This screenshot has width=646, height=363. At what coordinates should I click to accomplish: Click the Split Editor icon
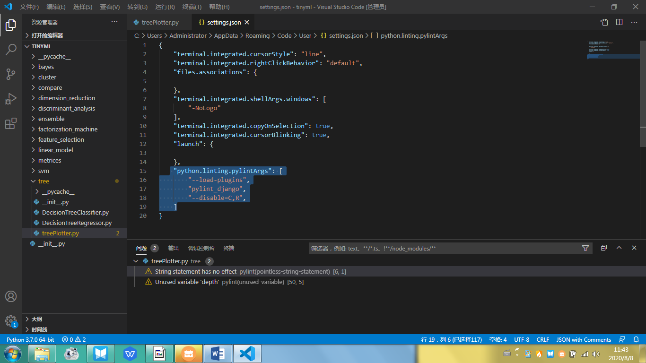[x=619, y=22]
